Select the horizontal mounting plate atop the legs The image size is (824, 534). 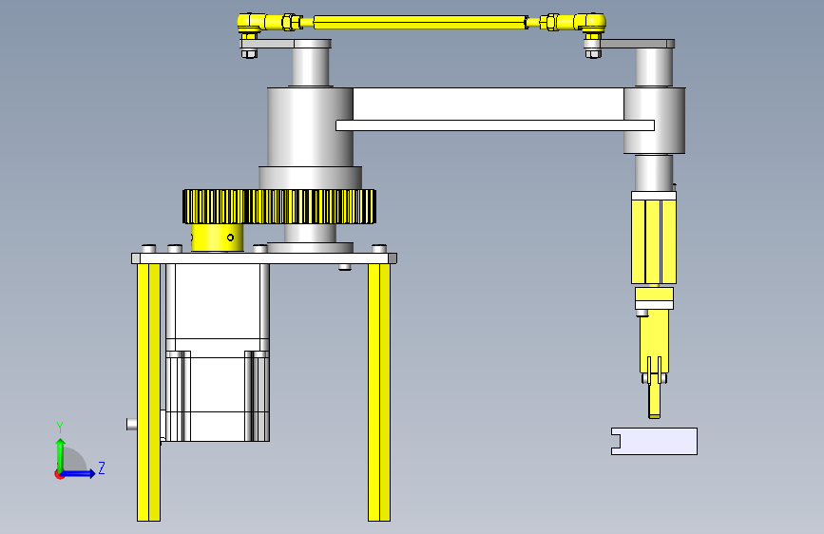point(264,258)
